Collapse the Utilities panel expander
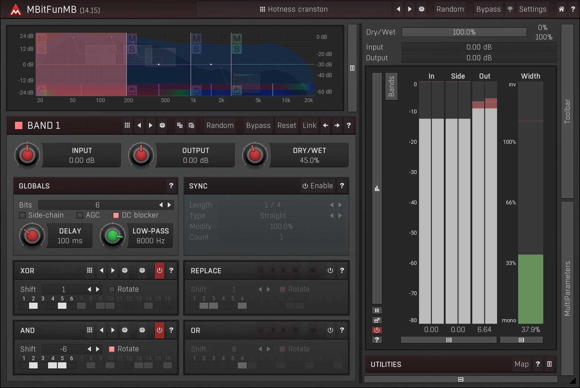Screen dimensions: 580x388 549,364
